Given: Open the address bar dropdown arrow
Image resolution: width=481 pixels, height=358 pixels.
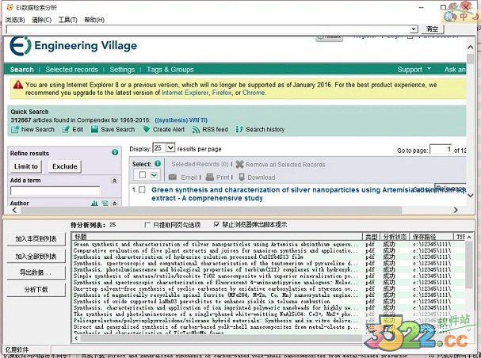Looking at the screenshot, I should point(414,29).
